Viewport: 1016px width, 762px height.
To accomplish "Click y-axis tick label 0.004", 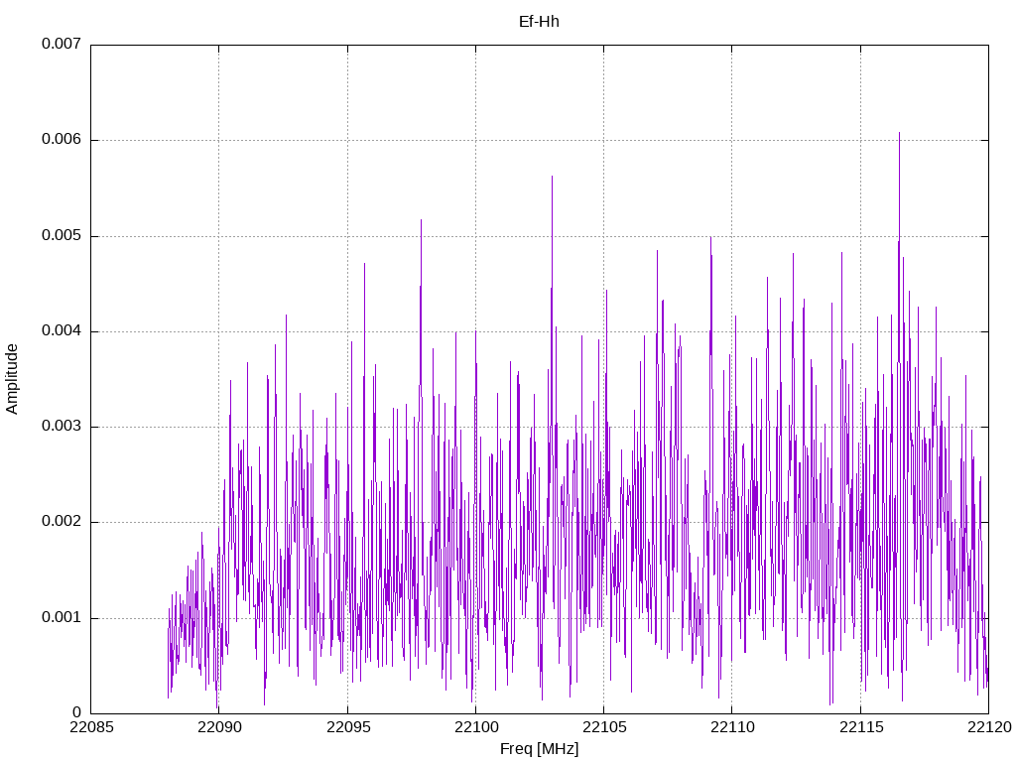I will [x=62, y=331].
